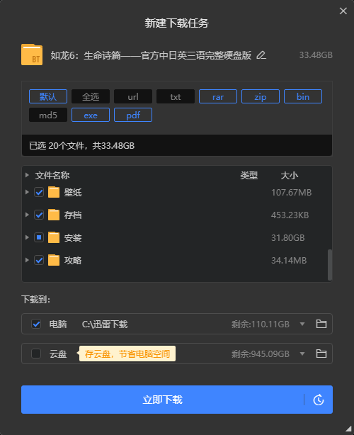The width and height of the screenshot is (354, 435).
Task: Uncheck the 壁纸 folder checkbox
Action: 39,192
